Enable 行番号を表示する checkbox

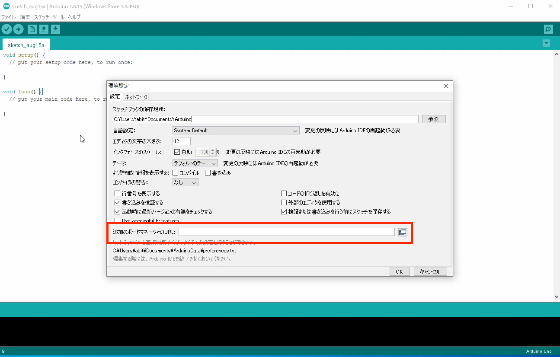coord(117,194)
